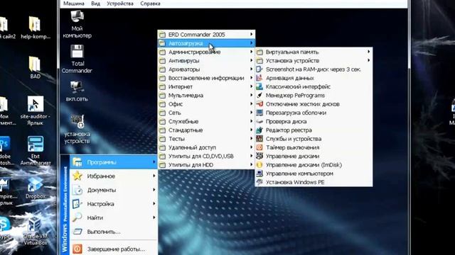Run Проверка диска
The height and width of the screenshot is (255, 455).
pyautogui.click(x=314, y=121)
